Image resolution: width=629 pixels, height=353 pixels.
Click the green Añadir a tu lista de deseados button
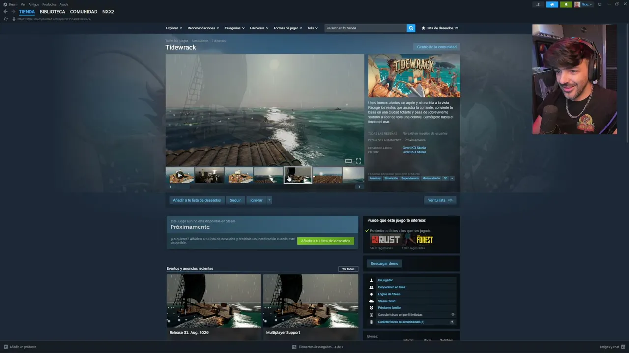point(326,241)
